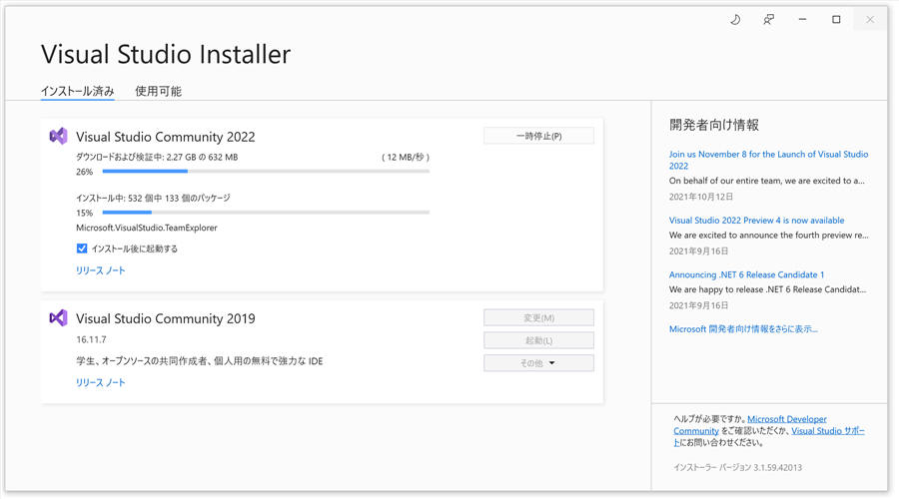Open Microsoft Developer Community help link
The image size is (899, 499).
click(750, 424)
